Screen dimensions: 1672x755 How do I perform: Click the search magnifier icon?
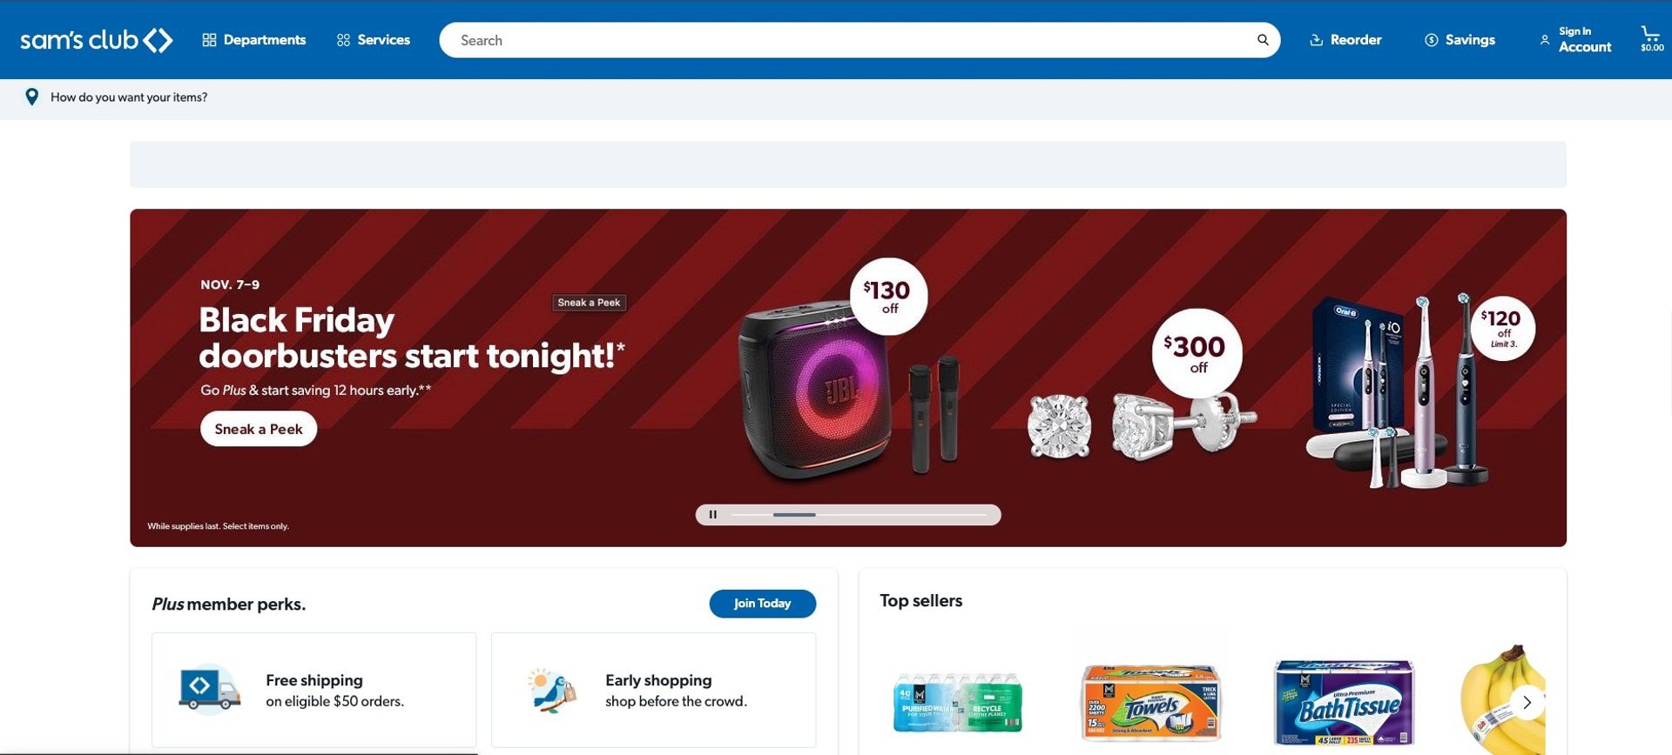click(x=1263, y=40)
